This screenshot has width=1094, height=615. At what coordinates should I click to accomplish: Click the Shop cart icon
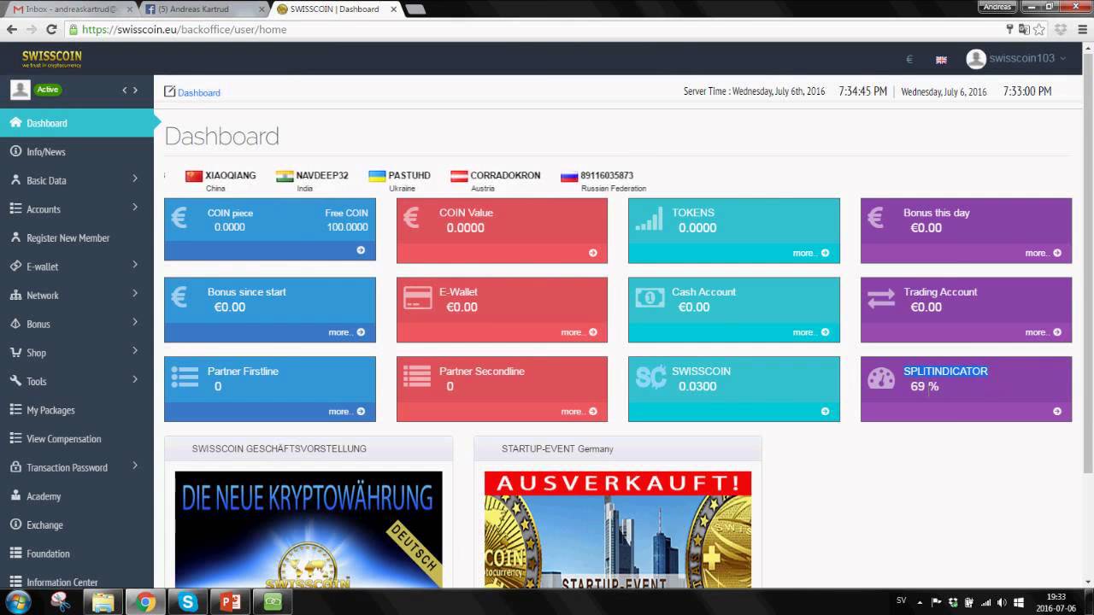[15, 352]
